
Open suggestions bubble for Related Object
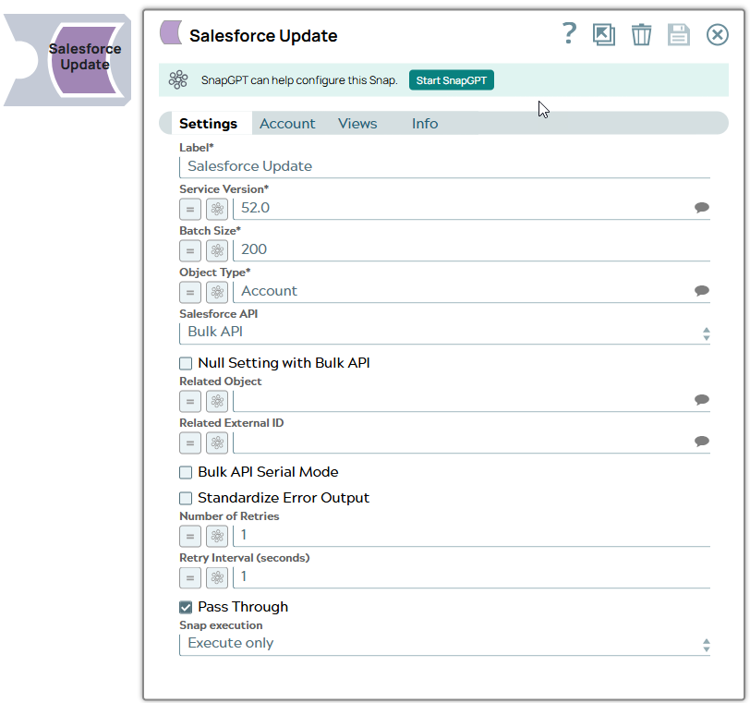(701, 400)
